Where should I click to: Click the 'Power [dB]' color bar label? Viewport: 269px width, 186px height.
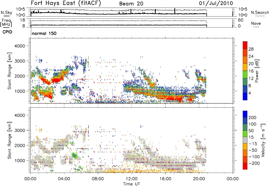click(257, 71)
